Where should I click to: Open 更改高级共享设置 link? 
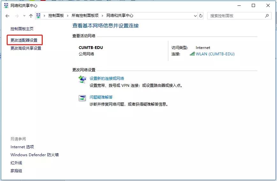pos(26,48)
